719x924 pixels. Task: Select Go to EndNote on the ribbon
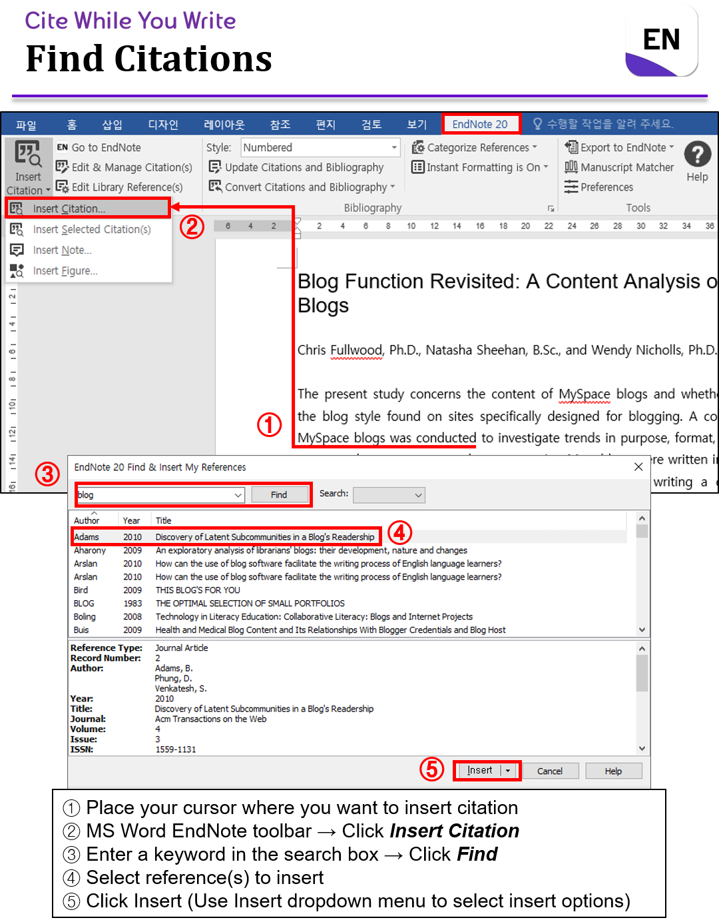[x=107, y=147]
